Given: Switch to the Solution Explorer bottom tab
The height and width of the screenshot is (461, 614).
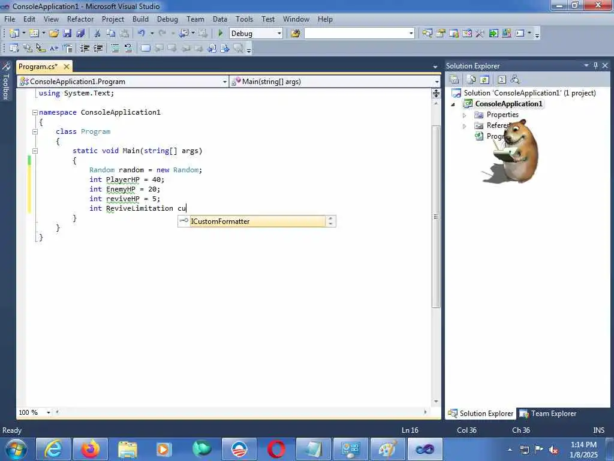Looking at the screenshot, I should [x=481, y=414].
